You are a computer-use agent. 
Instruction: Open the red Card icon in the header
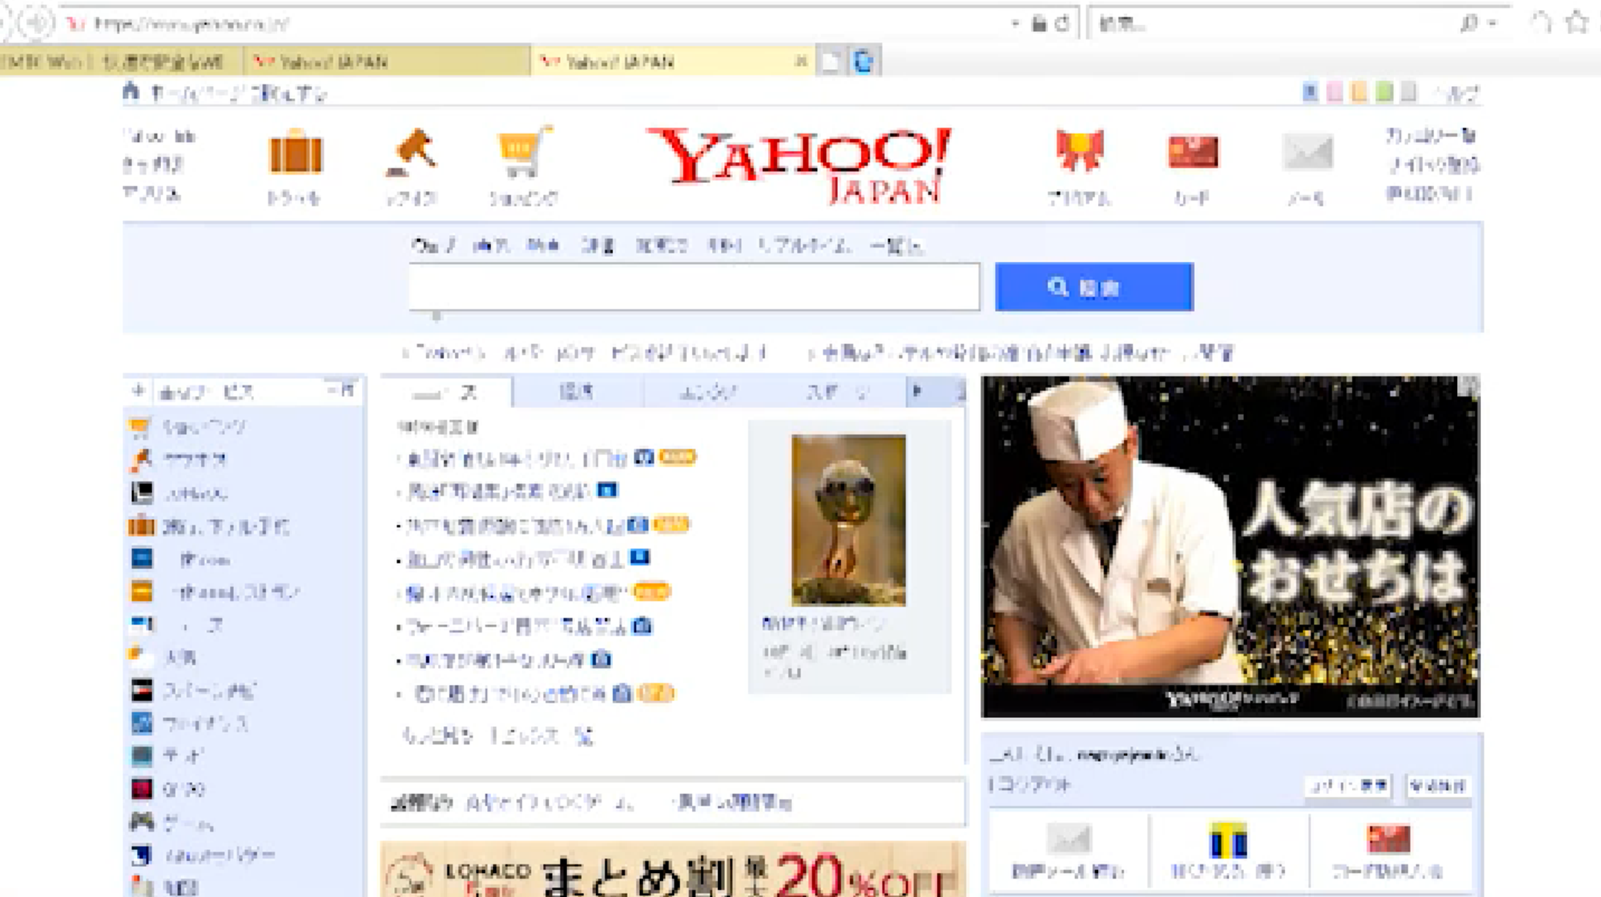[1193, 152]
